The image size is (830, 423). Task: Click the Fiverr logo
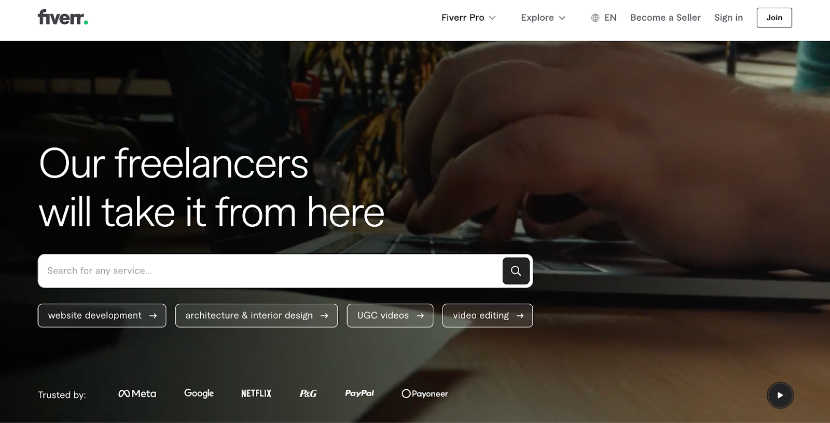pos(63,18)
